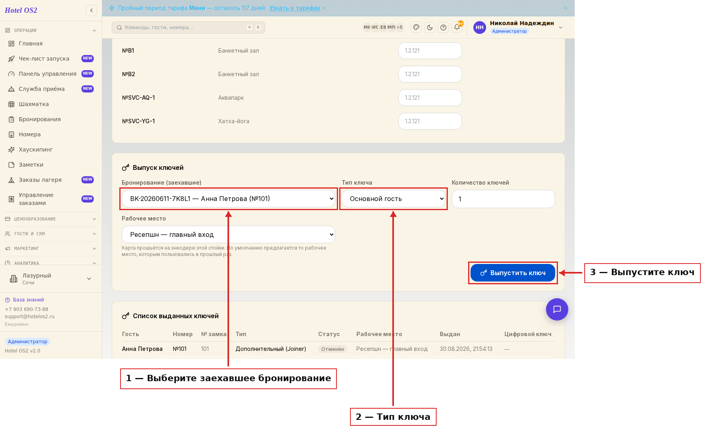Click the tent icon for Заказы лагеря

coord(12,180)
